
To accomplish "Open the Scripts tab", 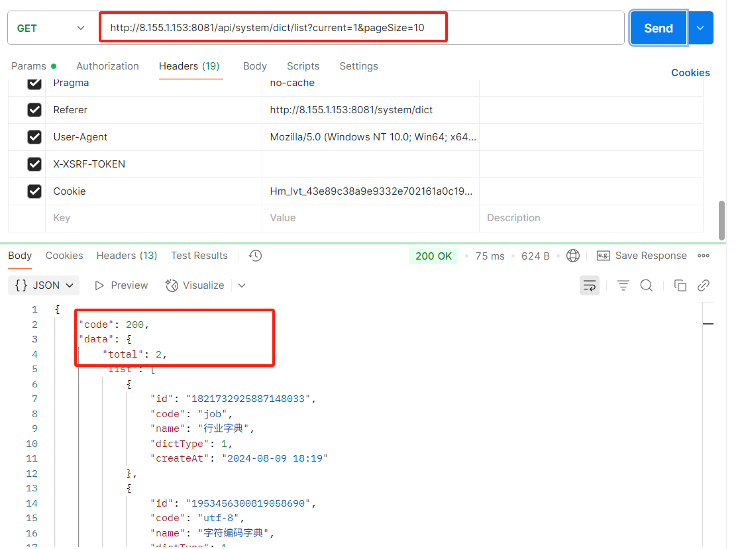I will click(303, 66).
